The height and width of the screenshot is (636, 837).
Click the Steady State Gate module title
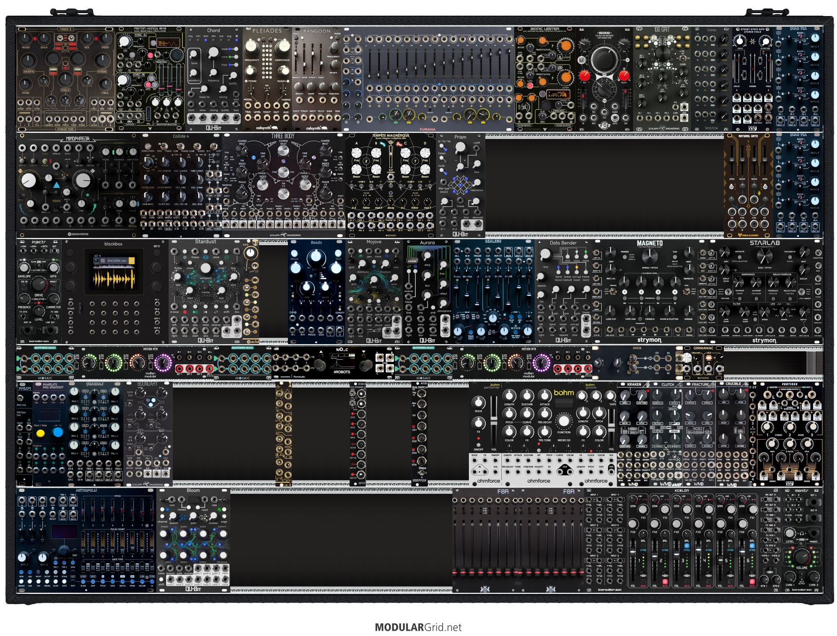[x=753, y=30]
